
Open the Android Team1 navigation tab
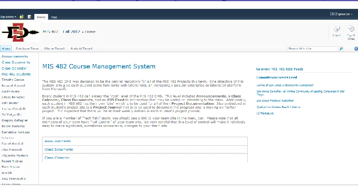(81, 48)
